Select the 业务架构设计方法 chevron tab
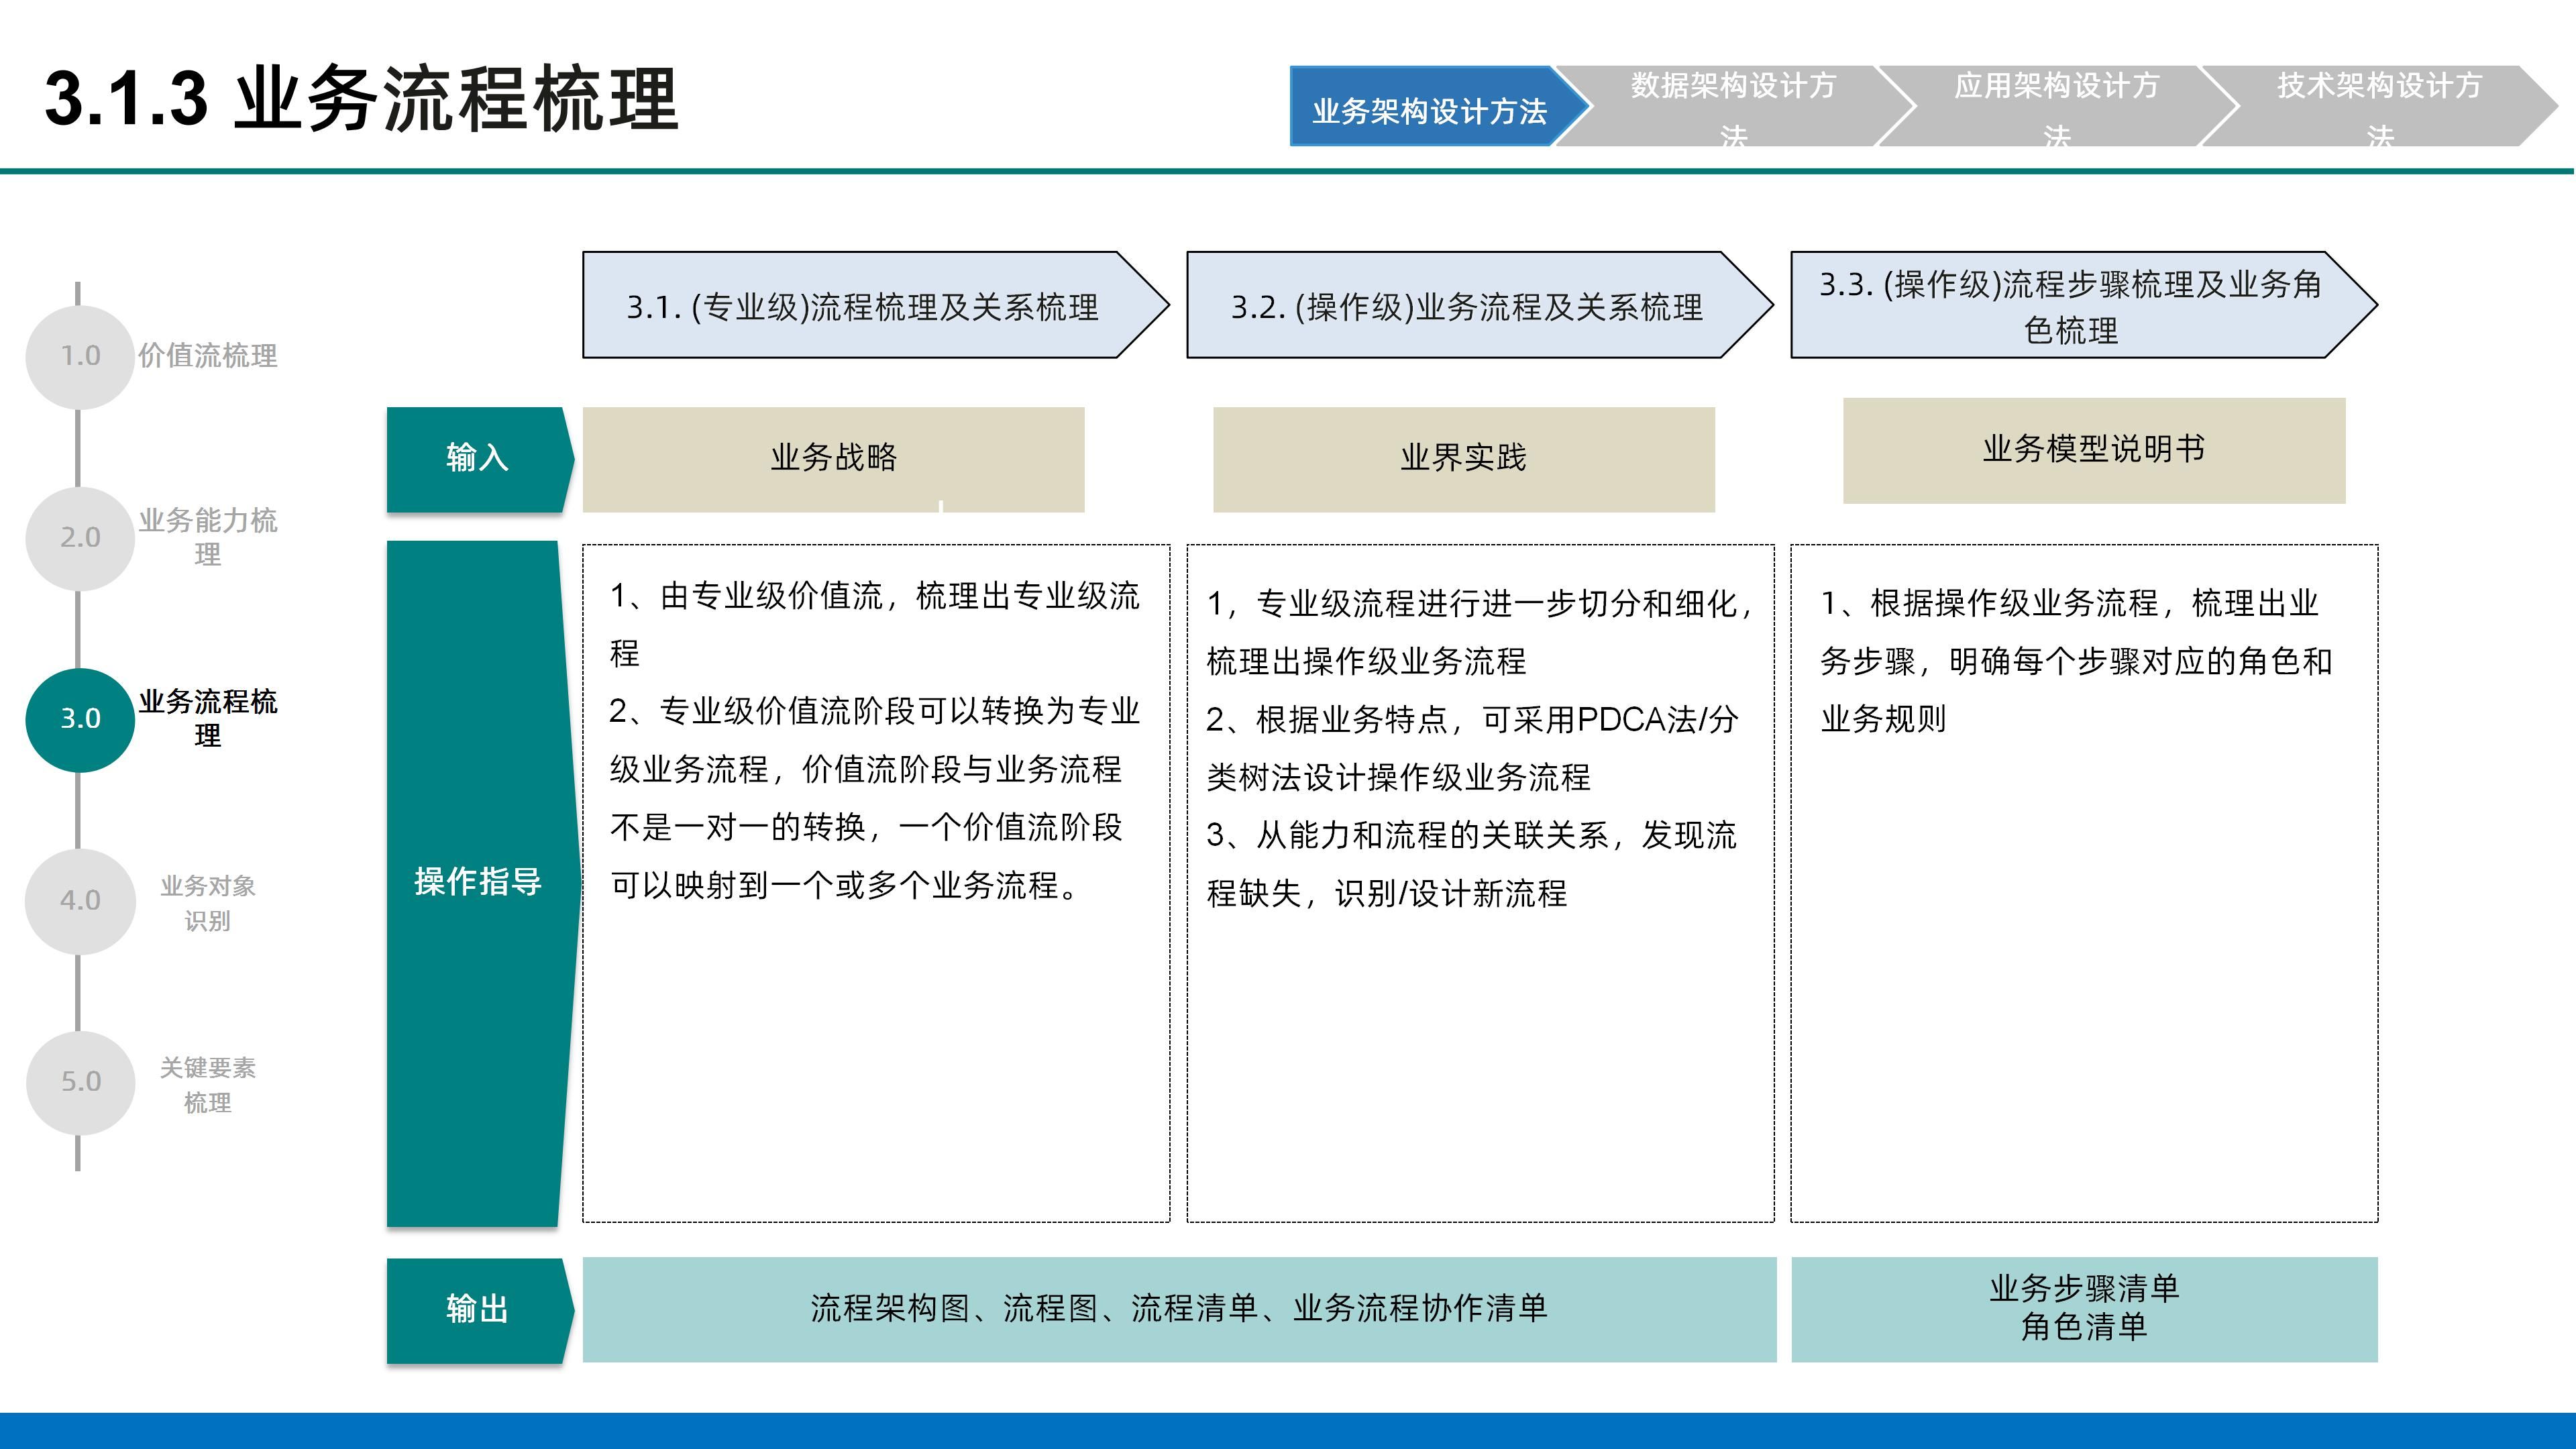Viewport: 2576px width, 1449px height. pyautogui.click(x=1438, y=107)
